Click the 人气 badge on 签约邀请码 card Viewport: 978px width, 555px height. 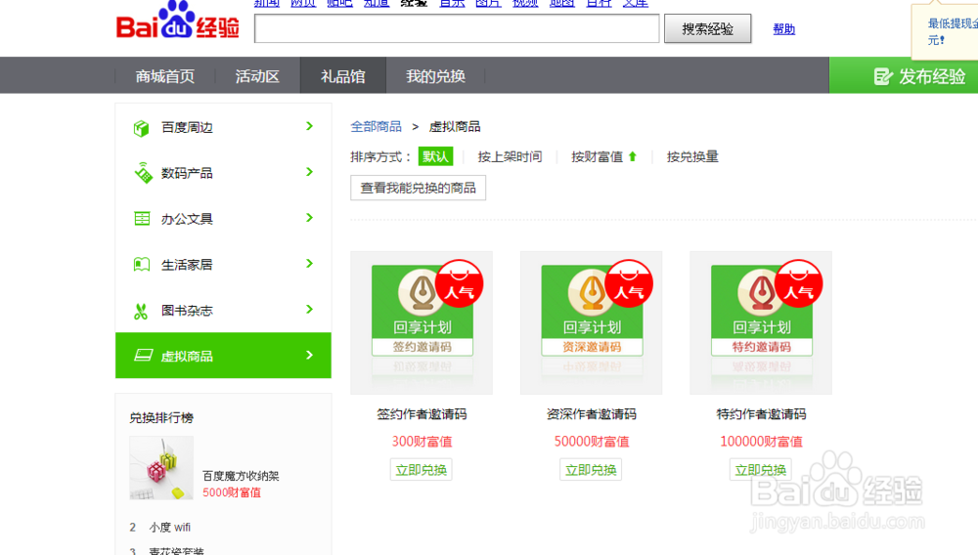coord(459,283)
